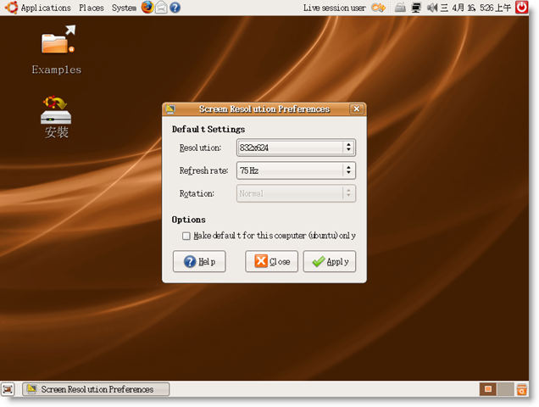Viewport: 539px width, 407px height.
Task: Open the Ubuntu logo Applications icon
Action: pos(11,8)
